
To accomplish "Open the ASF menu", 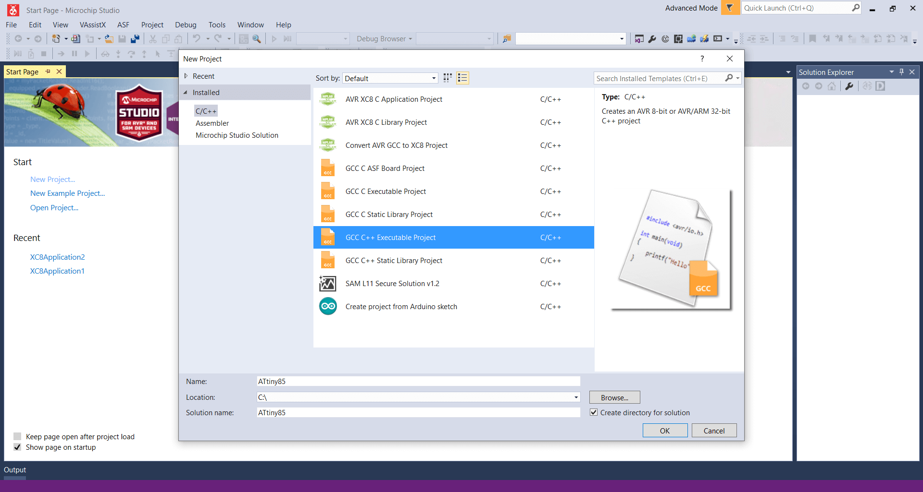I will tap(124, 25).
